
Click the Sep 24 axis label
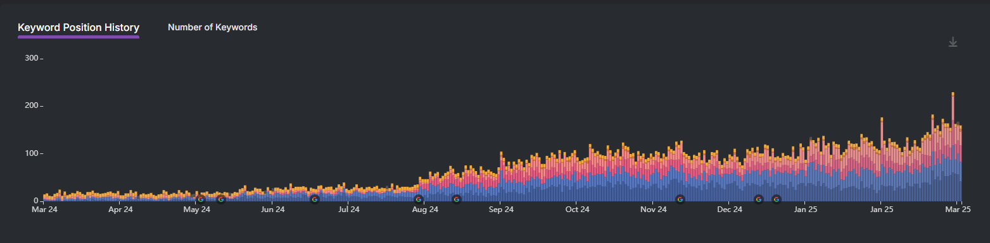click(501, 209)
